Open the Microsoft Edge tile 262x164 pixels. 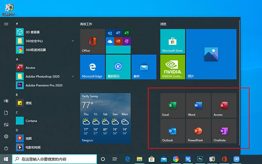pos(92,67)
